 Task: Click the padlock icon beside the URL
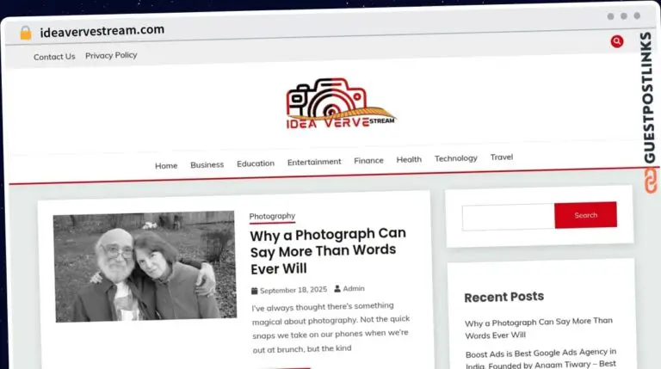26,33
